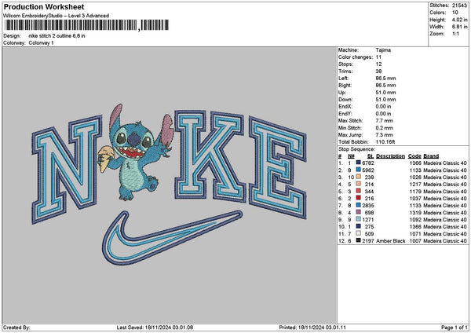Click the red swatch for code 1179
Image resolution: width=471 pixels, height=333 pixels.
[x=359, y=191]
